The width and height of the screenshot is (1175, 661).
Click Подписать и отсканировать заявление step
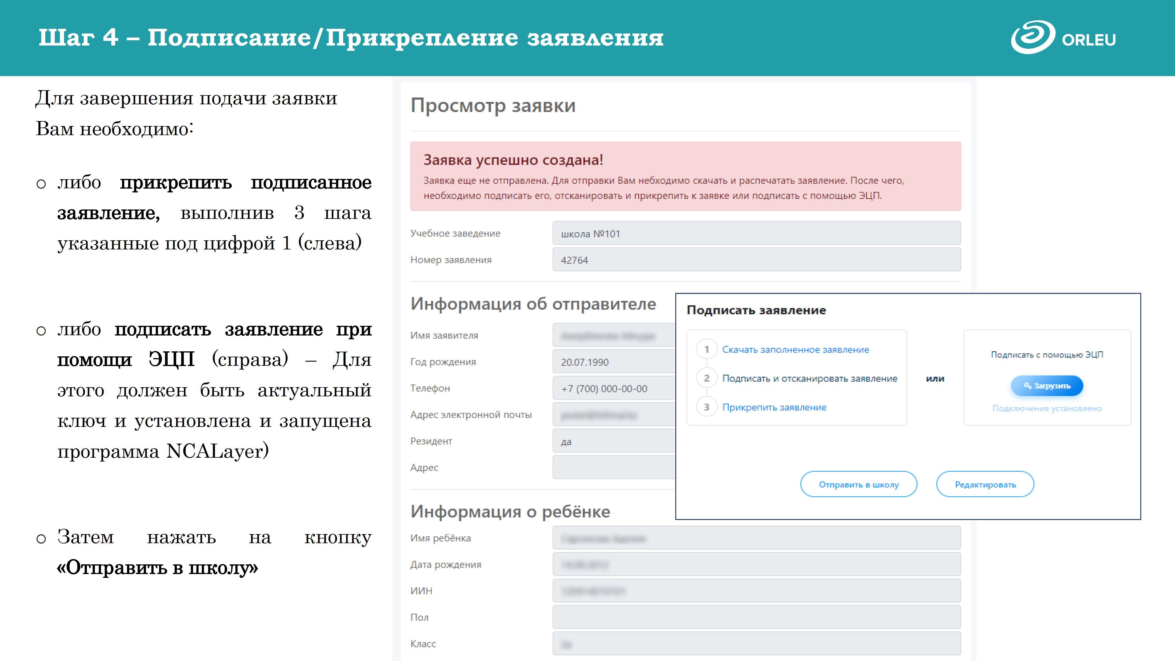(810, 378)
